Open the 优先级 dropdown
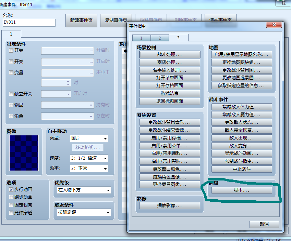The image size is (291, 241). 84,190
